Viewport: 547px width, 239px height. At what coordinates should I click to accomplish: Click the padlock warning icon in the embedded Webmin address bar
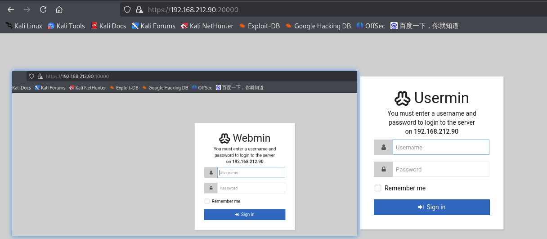40,76
